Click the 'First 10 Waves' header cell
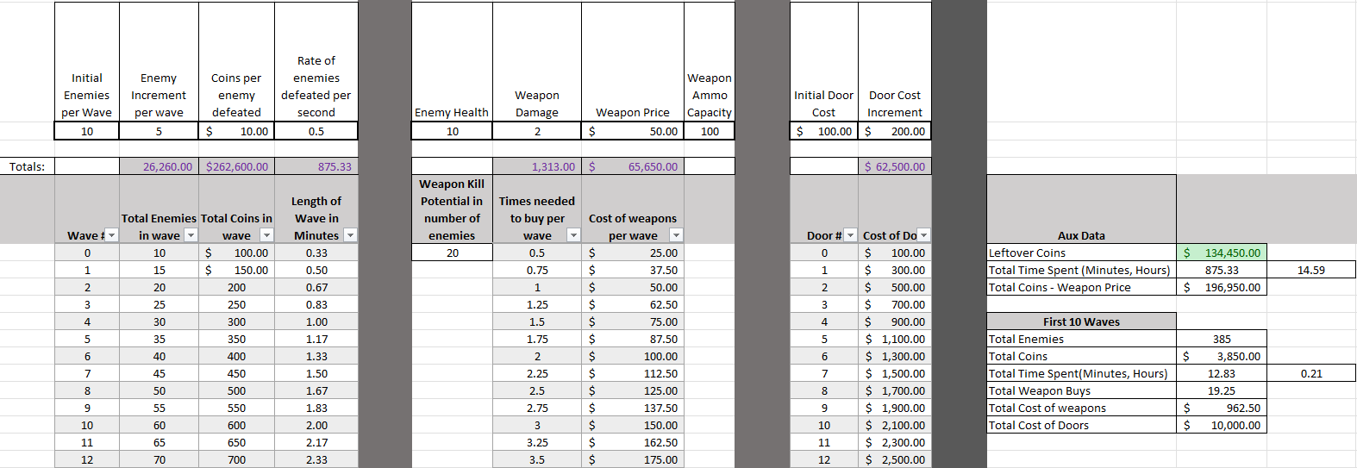 click(1081, 321)
